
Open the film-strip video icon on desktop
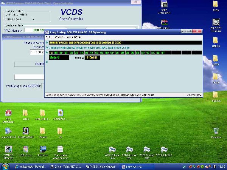(26, 131)
